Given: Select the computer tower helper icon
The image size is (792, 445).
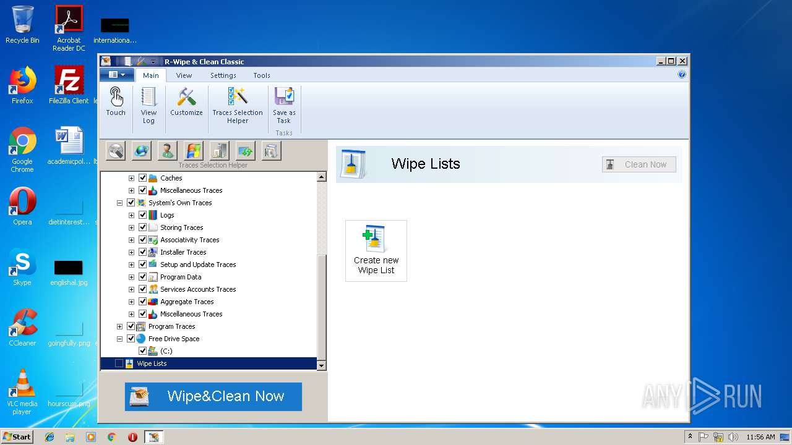Looking at the screenshot, I should (220, 151).
